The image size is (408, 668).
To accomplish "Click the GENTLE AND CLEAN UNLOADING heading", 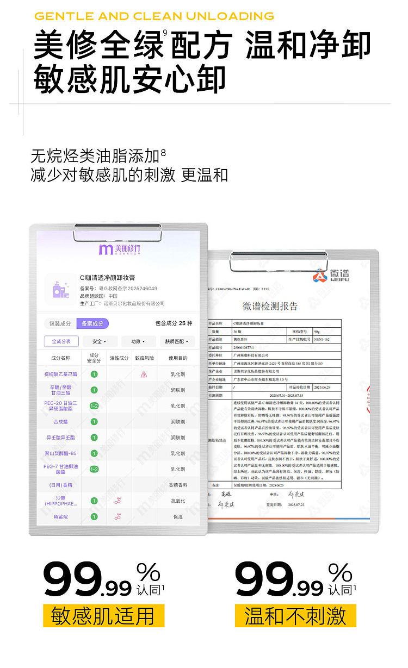I will coord(154,16).
